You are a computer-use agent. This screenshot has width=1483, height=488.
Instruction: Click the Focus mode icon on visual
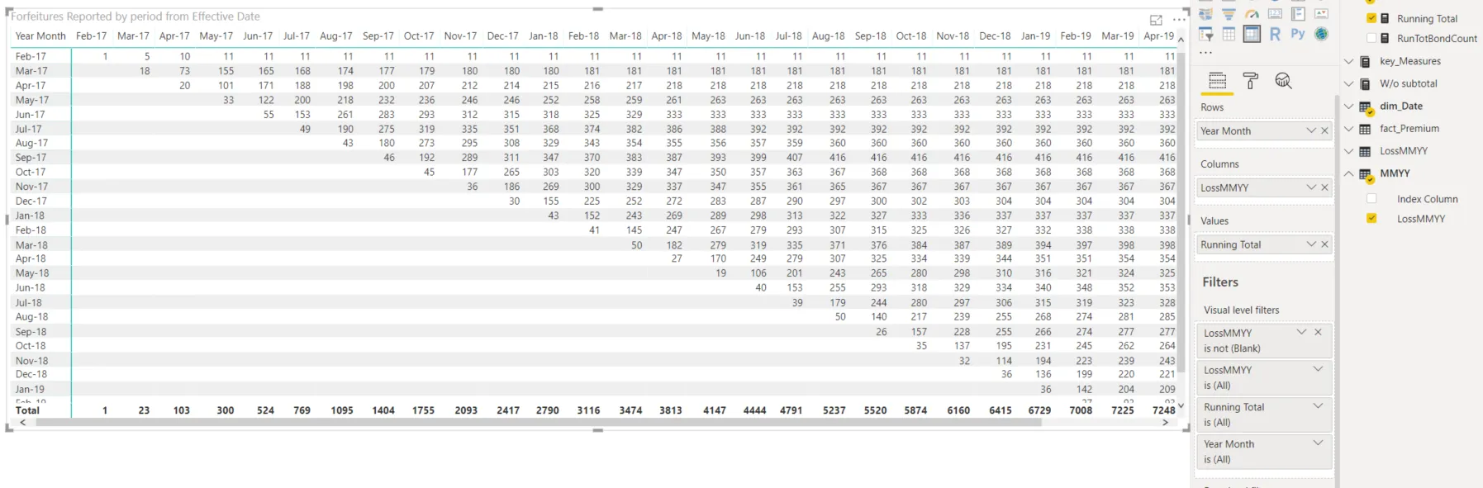(x=1156, y=20)
